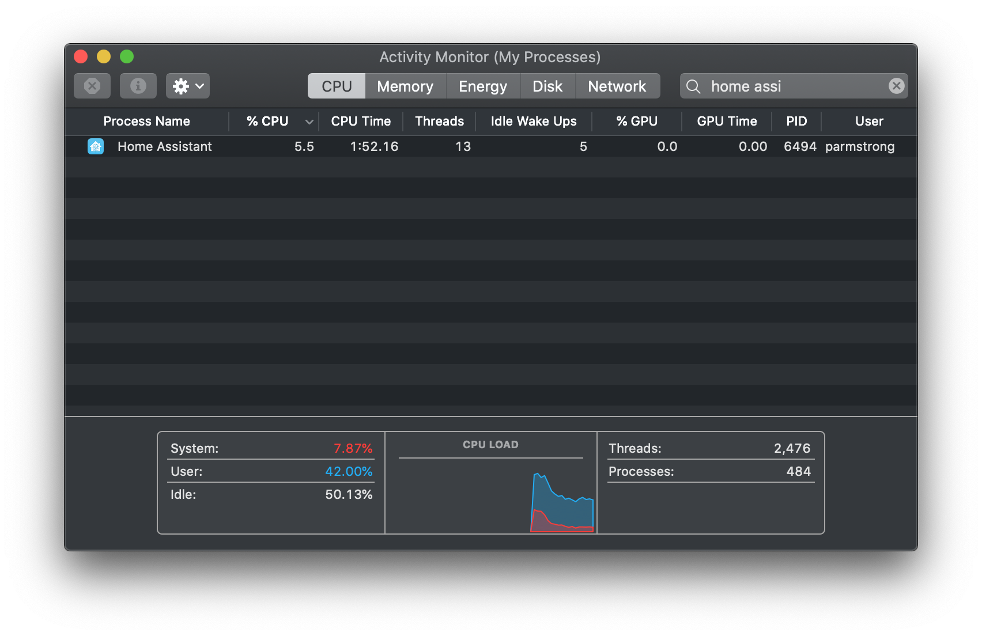Click the Processes count 484
This screenshot has width=982, height=636.
coord(799,471)
